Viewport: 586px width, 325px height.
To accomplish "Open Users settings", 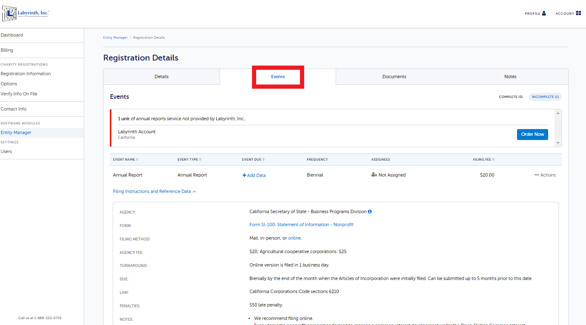I will pyautogui.click(x=6, y=151).
